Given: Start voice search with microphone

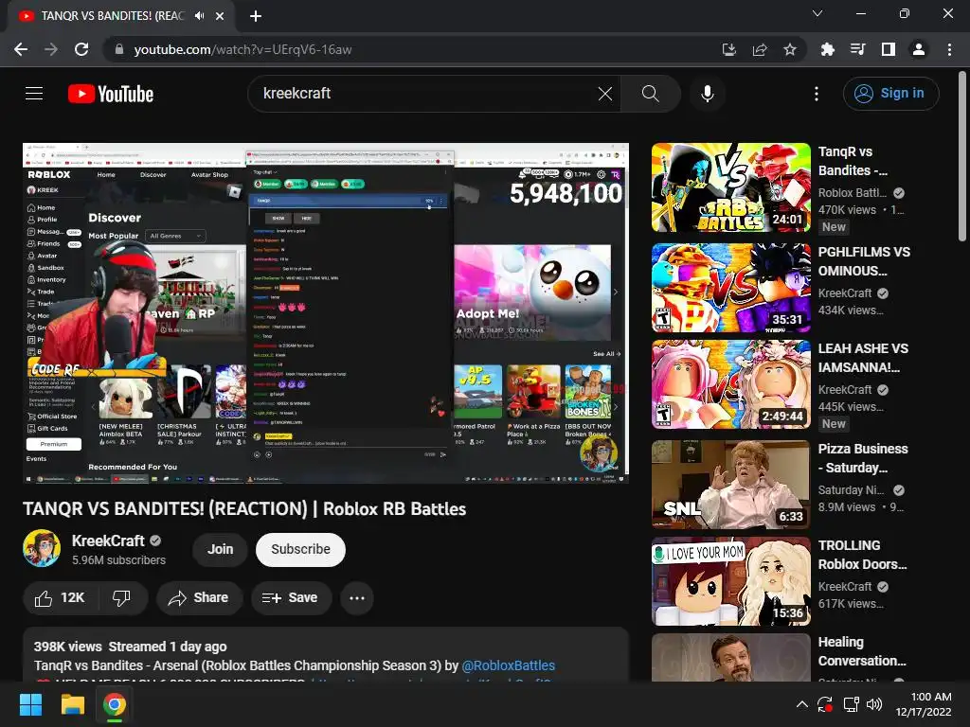Looking at the screenshot, I should pos(707,94).
